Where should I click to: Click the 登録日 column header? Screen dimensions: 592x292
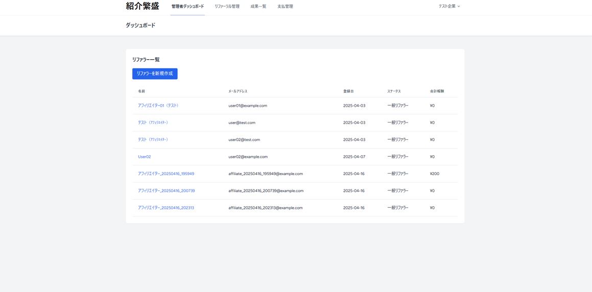tap(348, 91)
